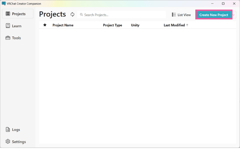This screenshot has width=240, height=150.
Task: Sort by Project Type column
Action: pos(112,25)
